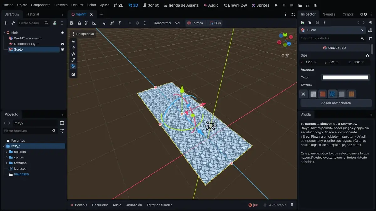Toggle visibility of Directional Light node
This screenshot has width=376, height=211.
(62, 44)
